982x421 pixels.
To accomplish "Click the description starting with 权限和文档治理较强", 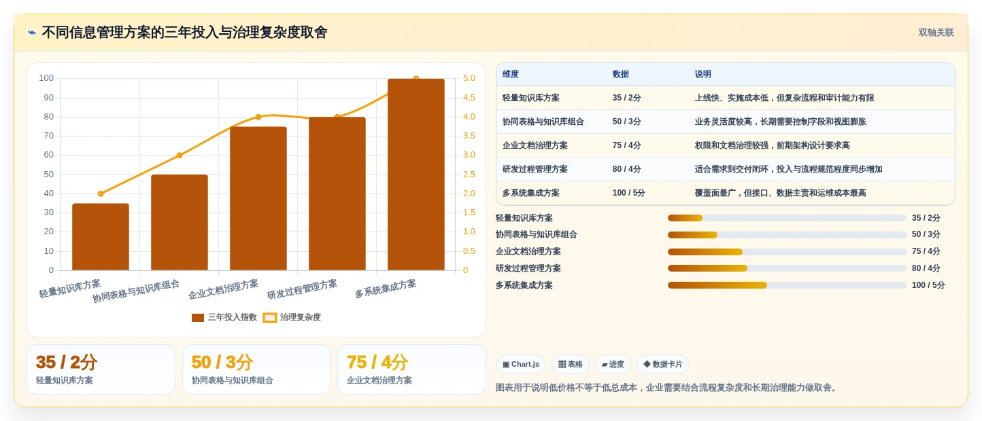I will point(773,146).
